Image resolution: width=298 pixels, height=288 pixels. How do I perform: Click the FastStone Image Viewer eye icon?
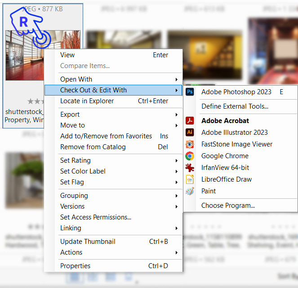click(x=190, y=144)
